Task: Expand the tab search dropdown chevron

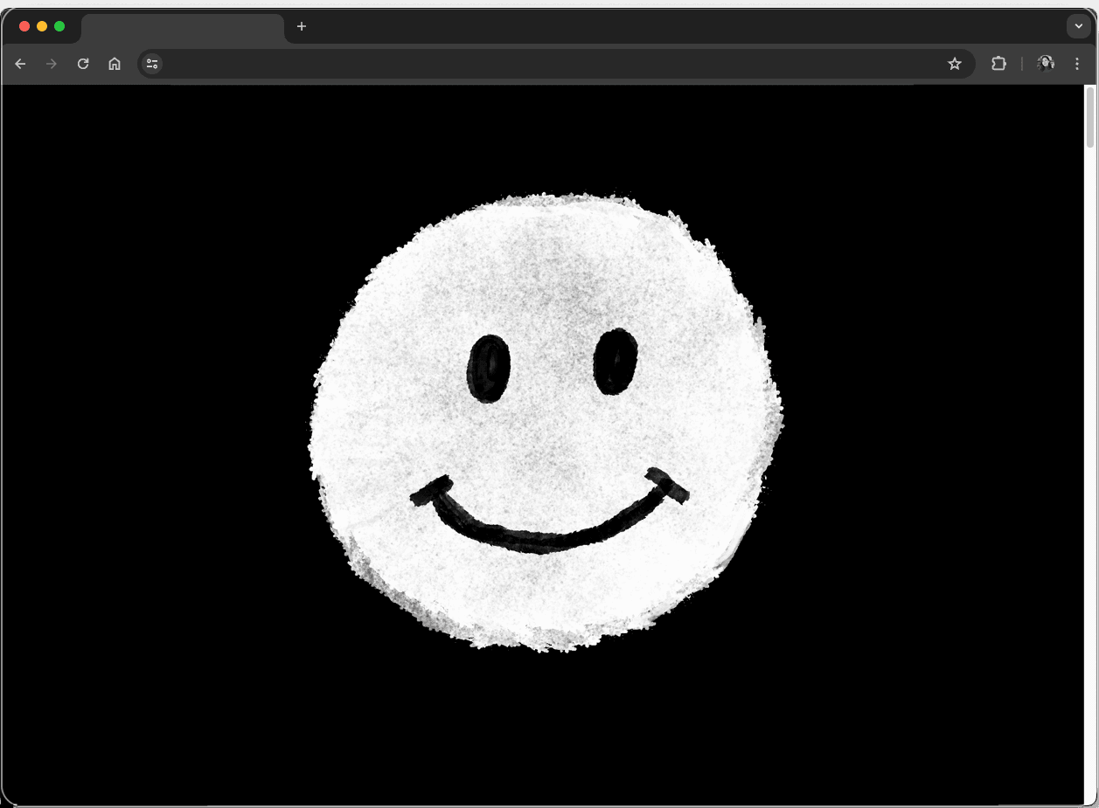Action: click(1079, 26)
